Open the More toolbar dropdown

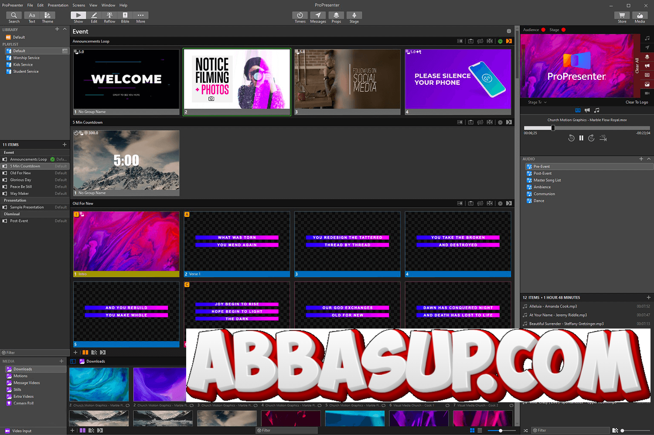point(140,17)
